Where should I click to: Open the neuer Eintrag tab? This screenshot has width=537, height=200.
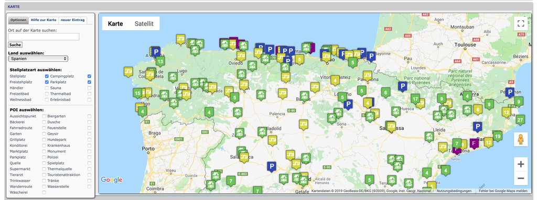point(72,20)
